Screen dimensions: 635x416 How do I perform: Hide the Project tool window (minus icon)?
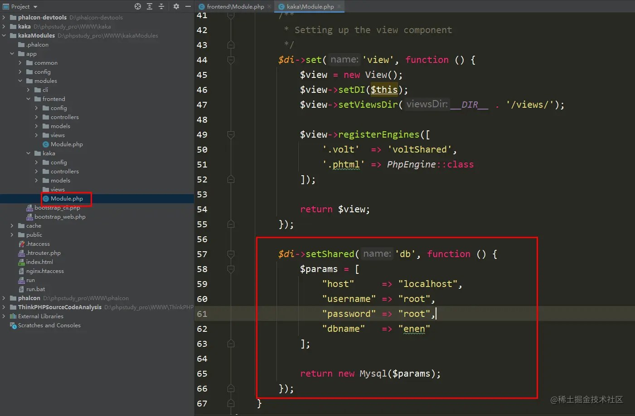coord(188,6)
